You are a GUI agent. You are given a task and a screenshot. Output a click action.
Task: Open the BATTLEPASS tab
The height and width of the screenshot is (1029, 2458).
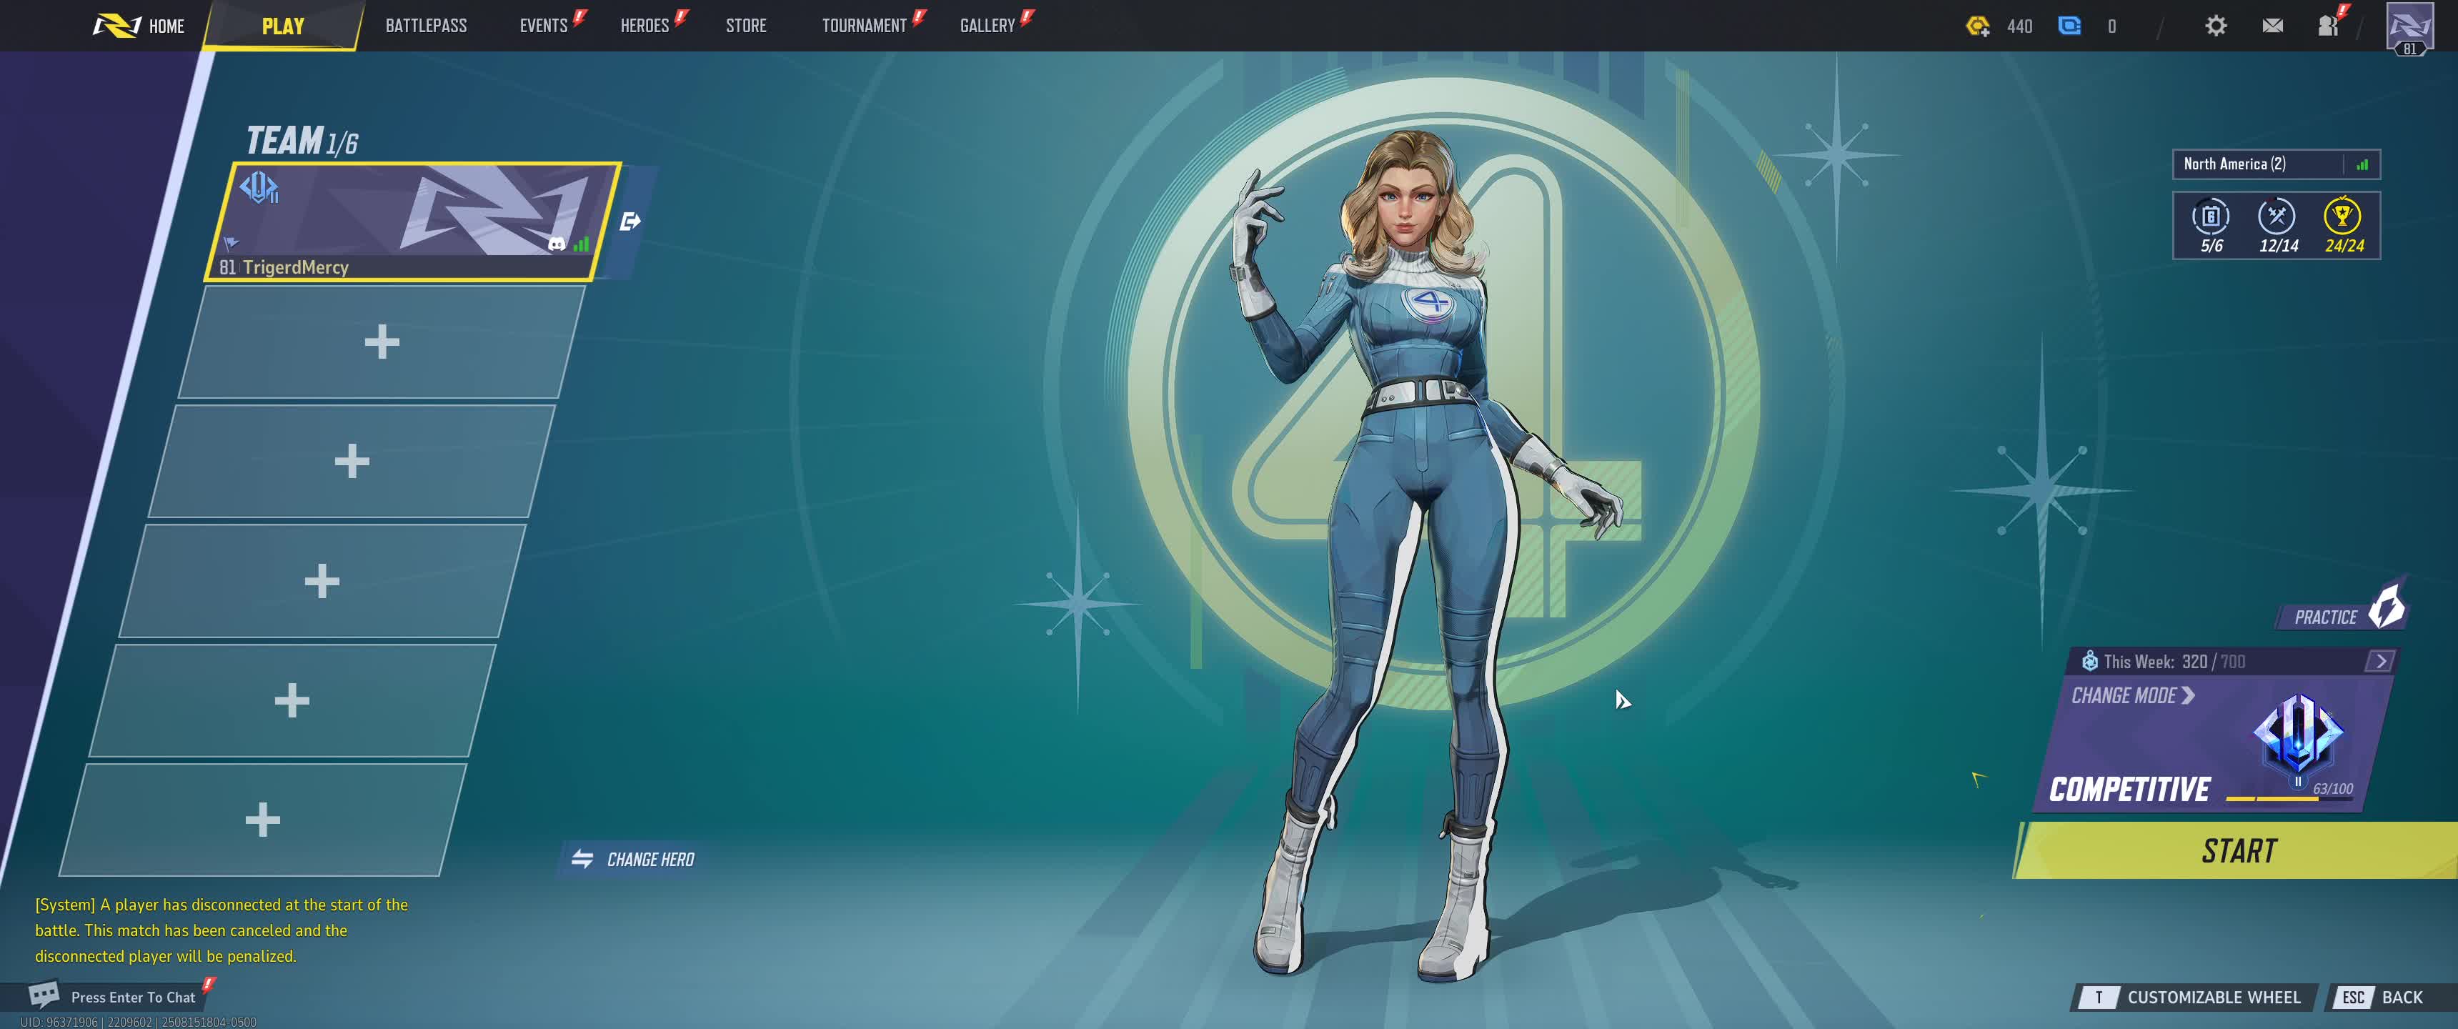[x=426, y=26]
